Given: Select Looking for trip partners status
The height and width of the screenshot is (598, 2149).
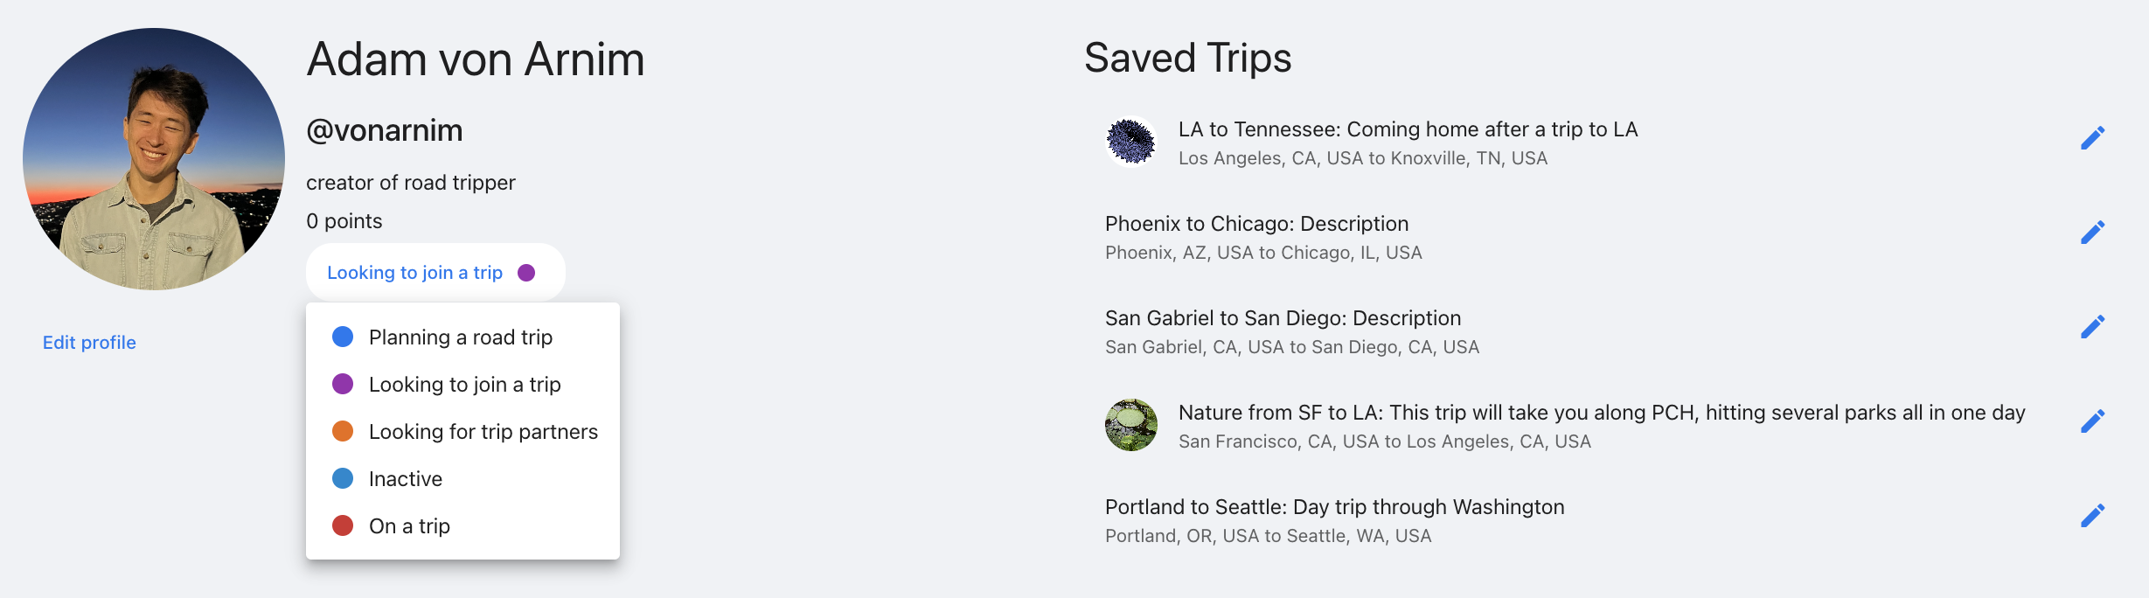Looking at the screenshot, I should [x=462, y=432].
